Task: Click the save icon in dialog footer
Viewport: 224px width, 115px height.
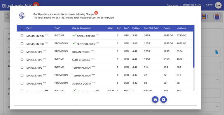Action: tap(155, 100)
